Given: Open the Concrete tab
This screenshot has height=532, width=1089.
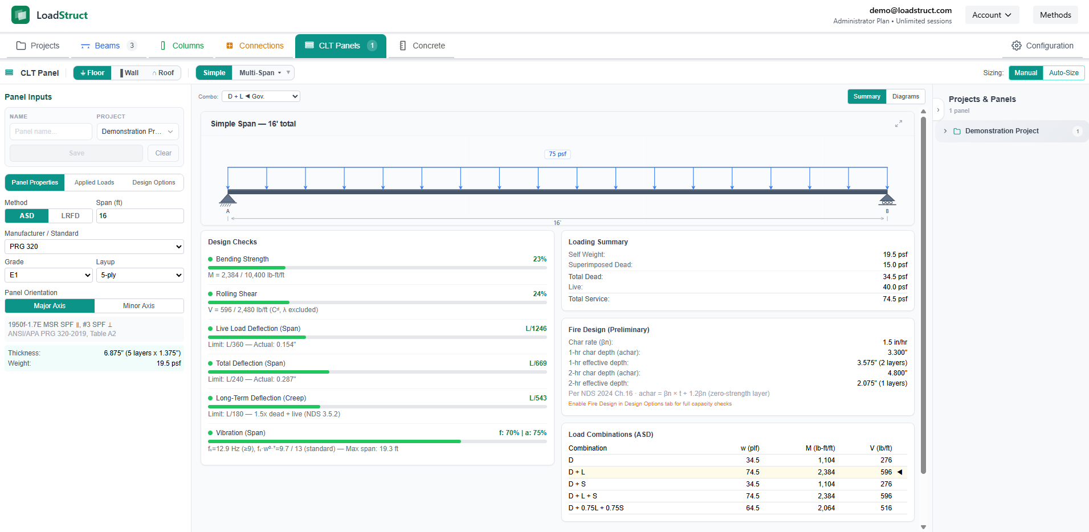Looking at the screenshot, I should [422, 46].
